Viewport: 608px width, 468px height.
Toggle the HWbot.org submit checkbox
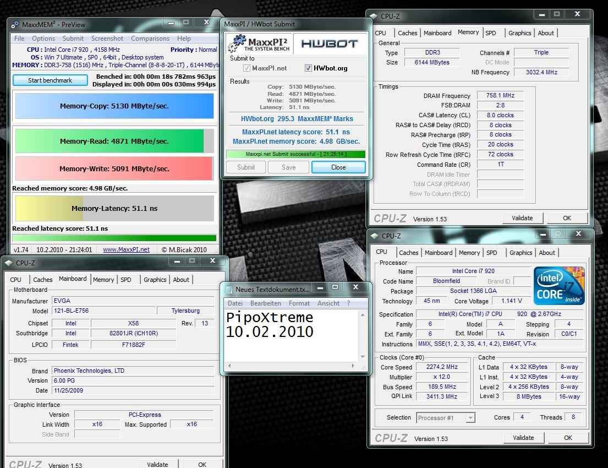(308, 68)
